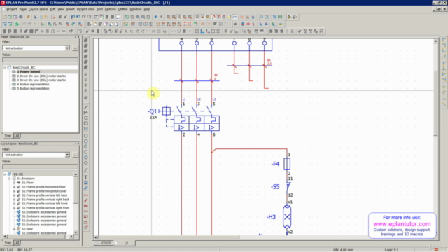Screen dimensions: 448x252
Task: Switch to List tab in Layout space navigator
Action: [17, 243]
